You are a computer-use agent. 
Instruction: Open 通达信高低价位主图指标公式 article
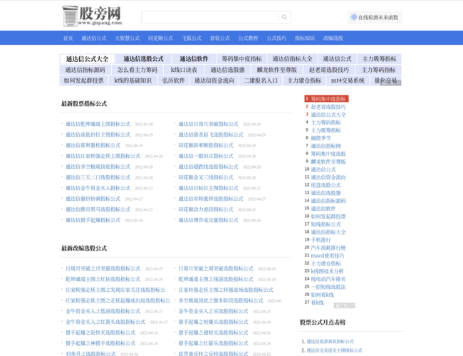tap(98, 135)
